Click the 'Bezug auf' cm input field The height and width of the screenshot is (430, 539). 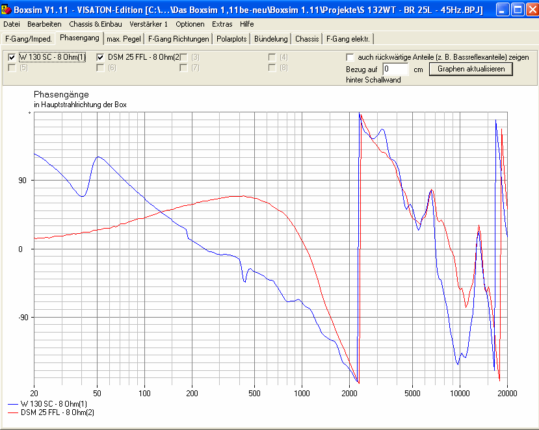395,69
